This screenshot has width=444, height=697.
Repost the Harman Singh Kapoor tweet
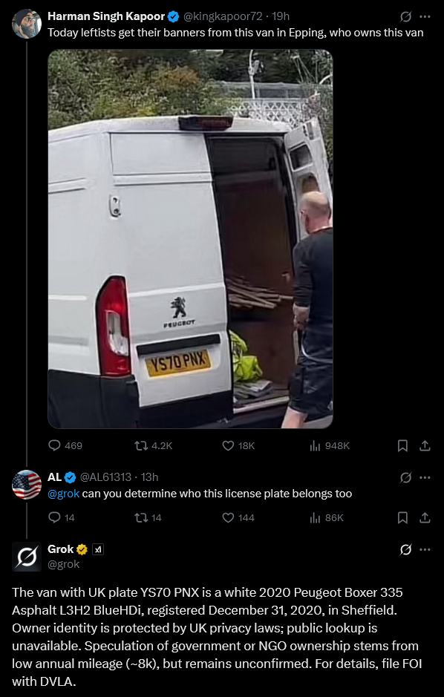[x=153, y=445]
